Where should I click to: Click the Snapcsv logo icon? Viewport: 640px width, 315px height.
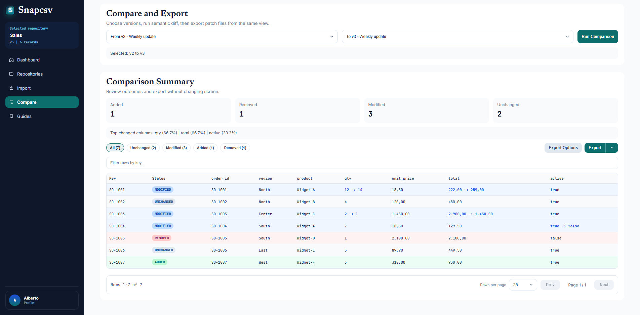[10, 10]
